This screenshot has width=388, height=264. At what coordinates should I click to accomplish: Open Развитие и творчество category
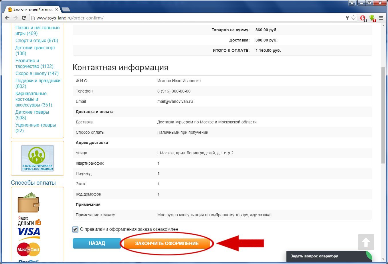pos(34,63)
